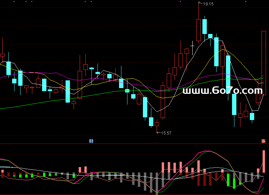Select the small red candle at the 15.57 low
Viewport: 269px width, 195px height.
(x=157, y=124)
